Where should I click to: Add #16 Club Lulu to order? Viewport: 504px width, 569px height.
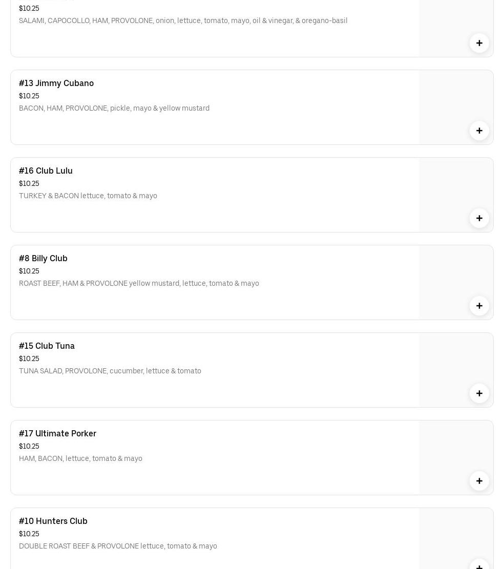pos(479,218)
